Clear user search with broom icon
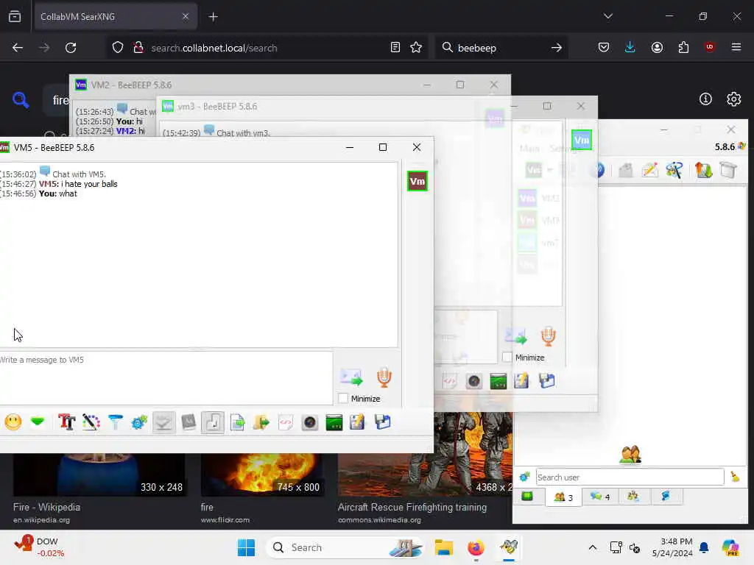754x565 pixels. pos(735,477)
